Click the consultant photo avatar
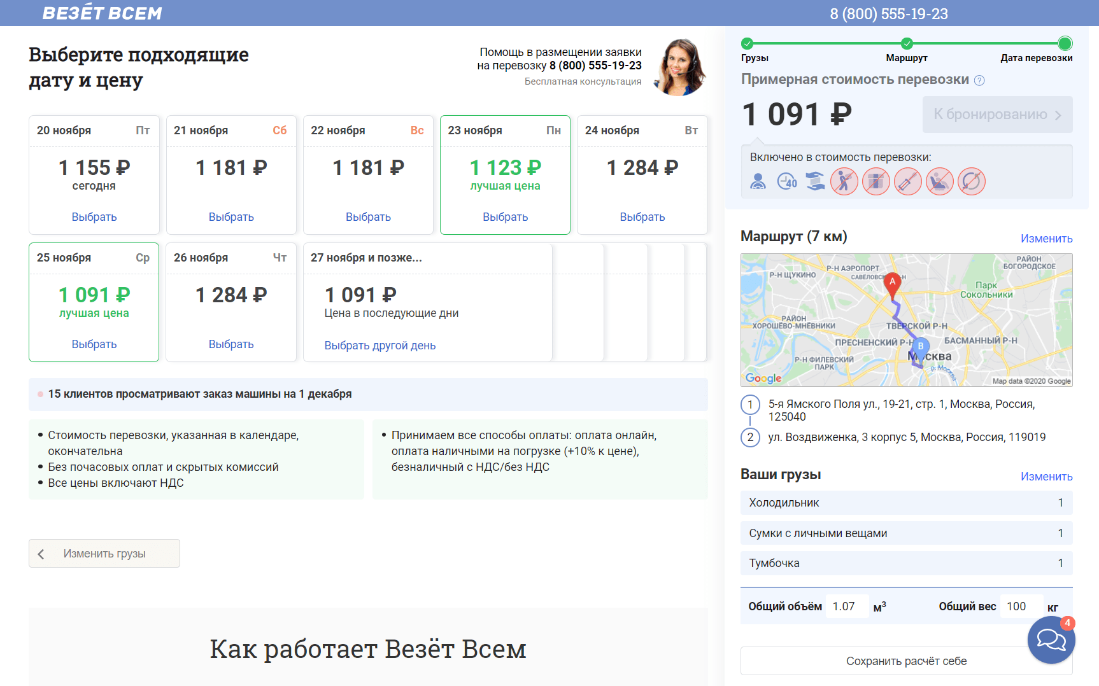This screenshot has height=686, width=1099. pyautogui.click(x=680, y=67)
